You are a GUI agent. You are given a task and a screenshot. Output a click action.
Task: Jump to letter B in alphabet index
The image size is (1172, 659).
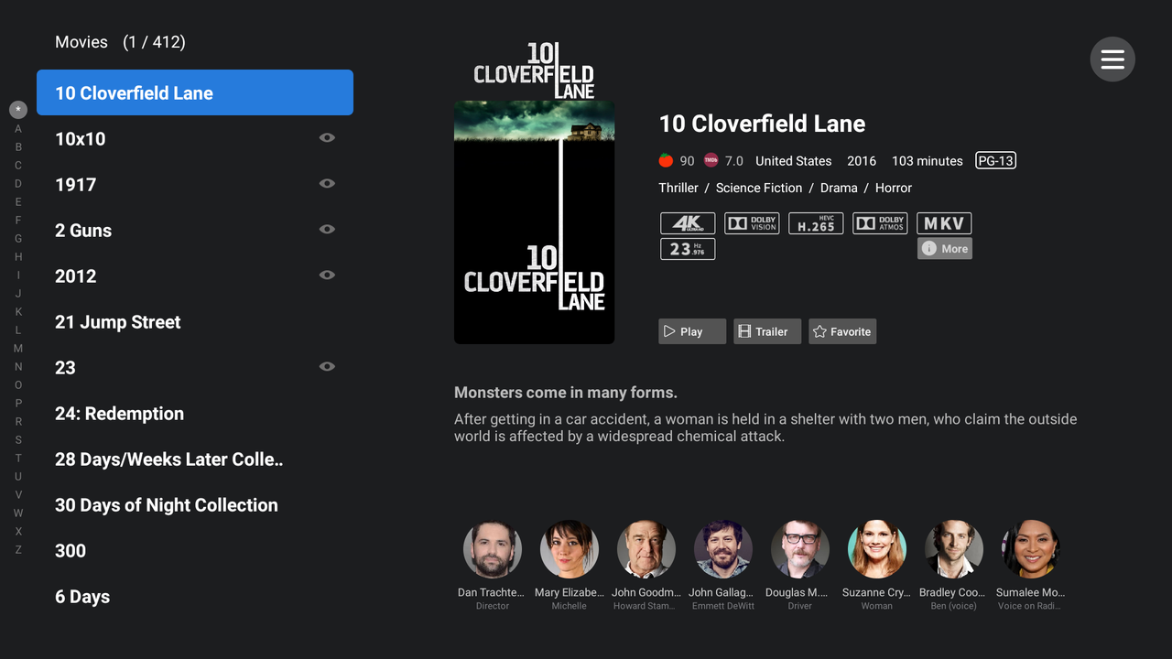[18, 146]
